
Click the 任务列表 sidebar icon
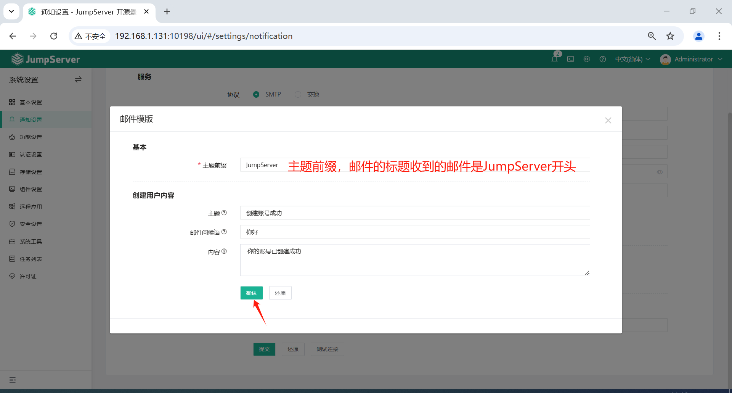coord(12,259)
